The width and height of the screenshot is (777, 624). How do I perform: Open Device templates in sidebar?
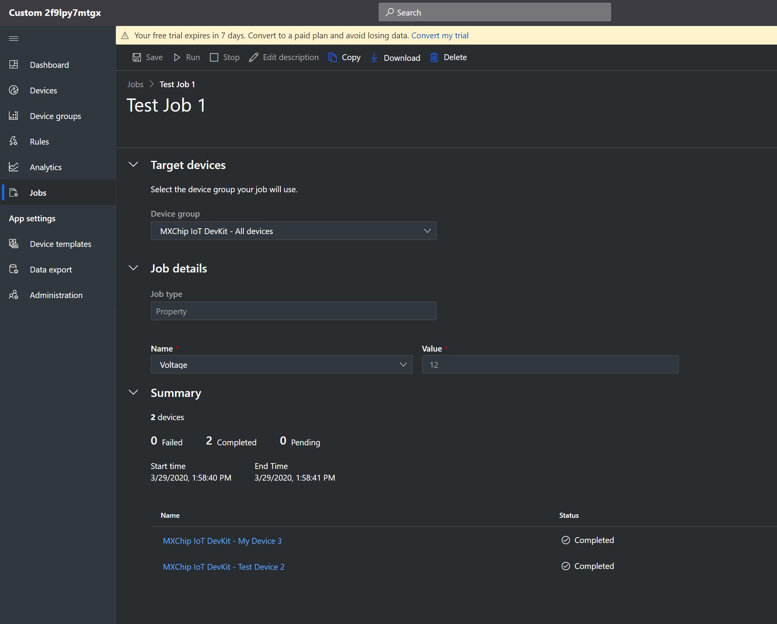60,244
